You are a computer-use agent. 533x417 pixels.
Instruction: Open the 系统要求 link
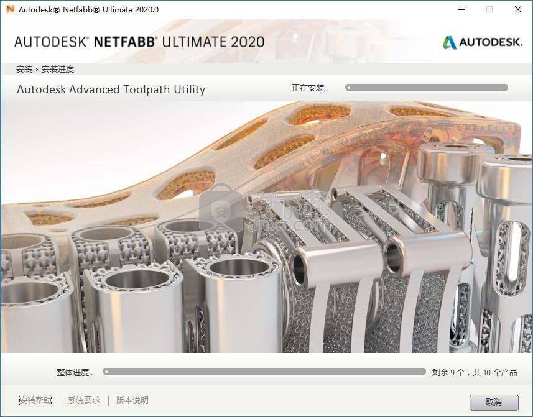pyautogui.click(x=84, y=400)
